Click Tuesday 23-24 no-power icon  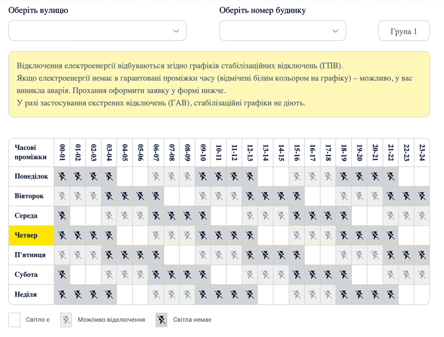(x=422, y=196)
